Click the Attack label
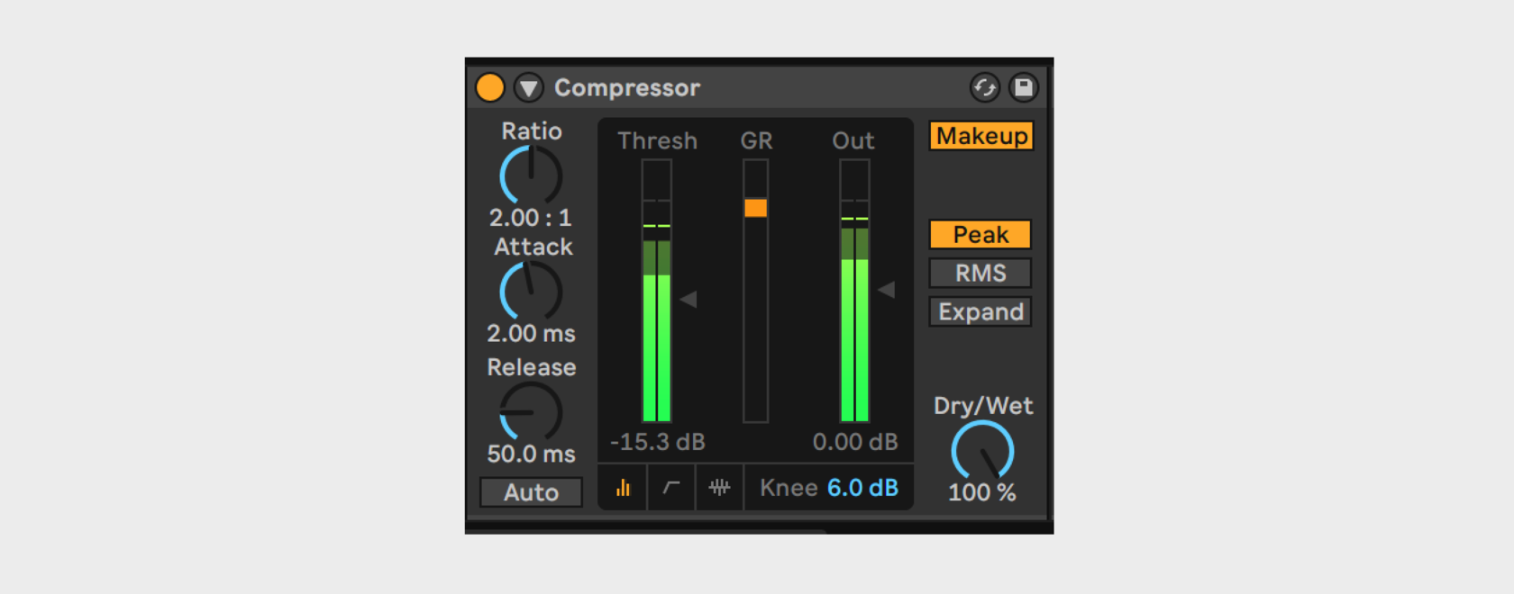Image resolution: width=1514 pixels, height=594 pixels. tap(533, 247)
